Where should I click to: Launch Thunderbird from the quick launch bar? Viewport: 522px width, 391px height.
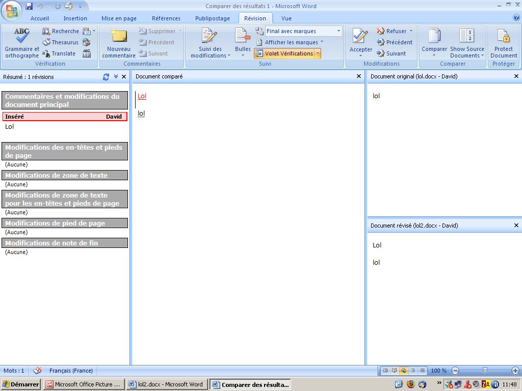tap(422, 384)
